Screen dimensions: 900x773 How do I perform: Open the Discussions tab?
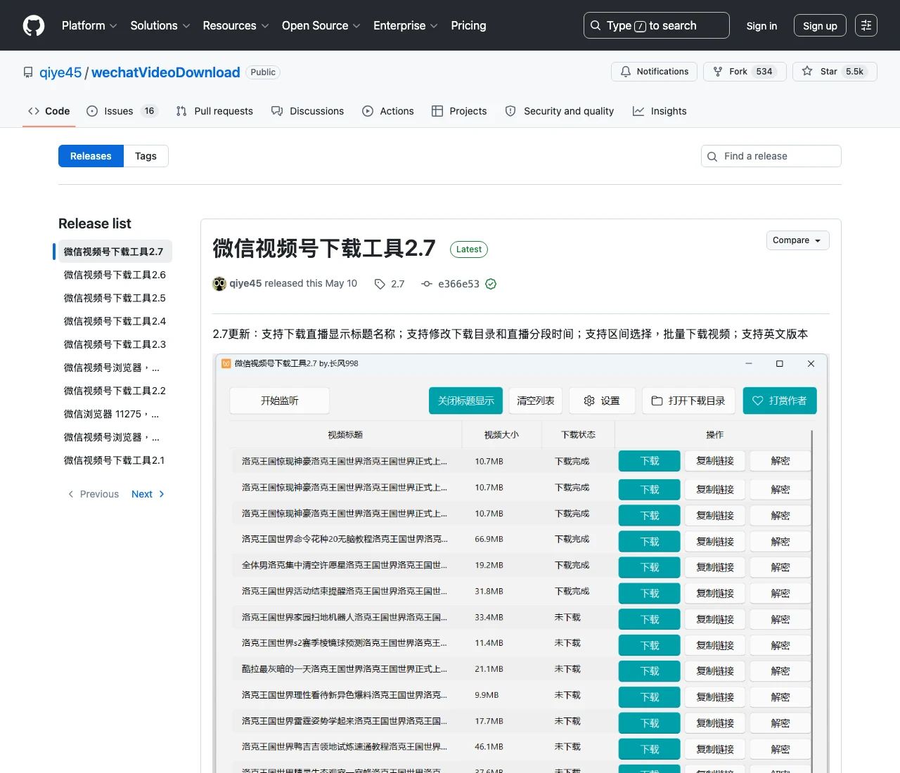point(308,111)
